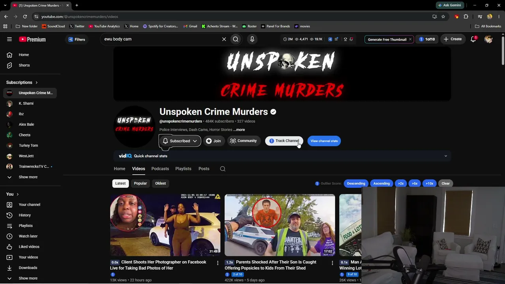
Task: Select the Popular sort chip
Action: [140, 183]
